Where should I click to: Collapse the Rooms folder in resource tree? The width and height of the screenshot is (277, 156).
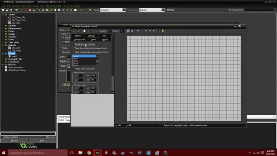(x=3, y=53)
